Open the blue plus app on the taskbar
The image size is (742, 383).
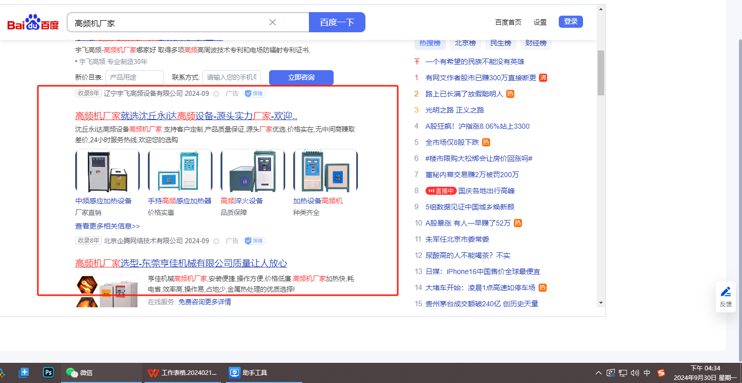[23, 373]
